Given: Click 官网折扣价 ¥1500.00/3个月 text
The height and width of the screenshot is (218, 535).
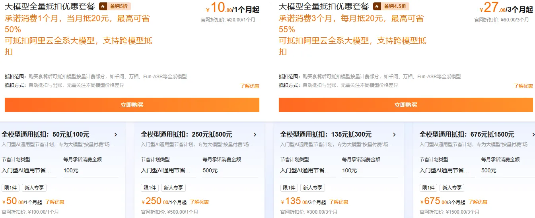Looking at the screenshot, I should point(449,212).
